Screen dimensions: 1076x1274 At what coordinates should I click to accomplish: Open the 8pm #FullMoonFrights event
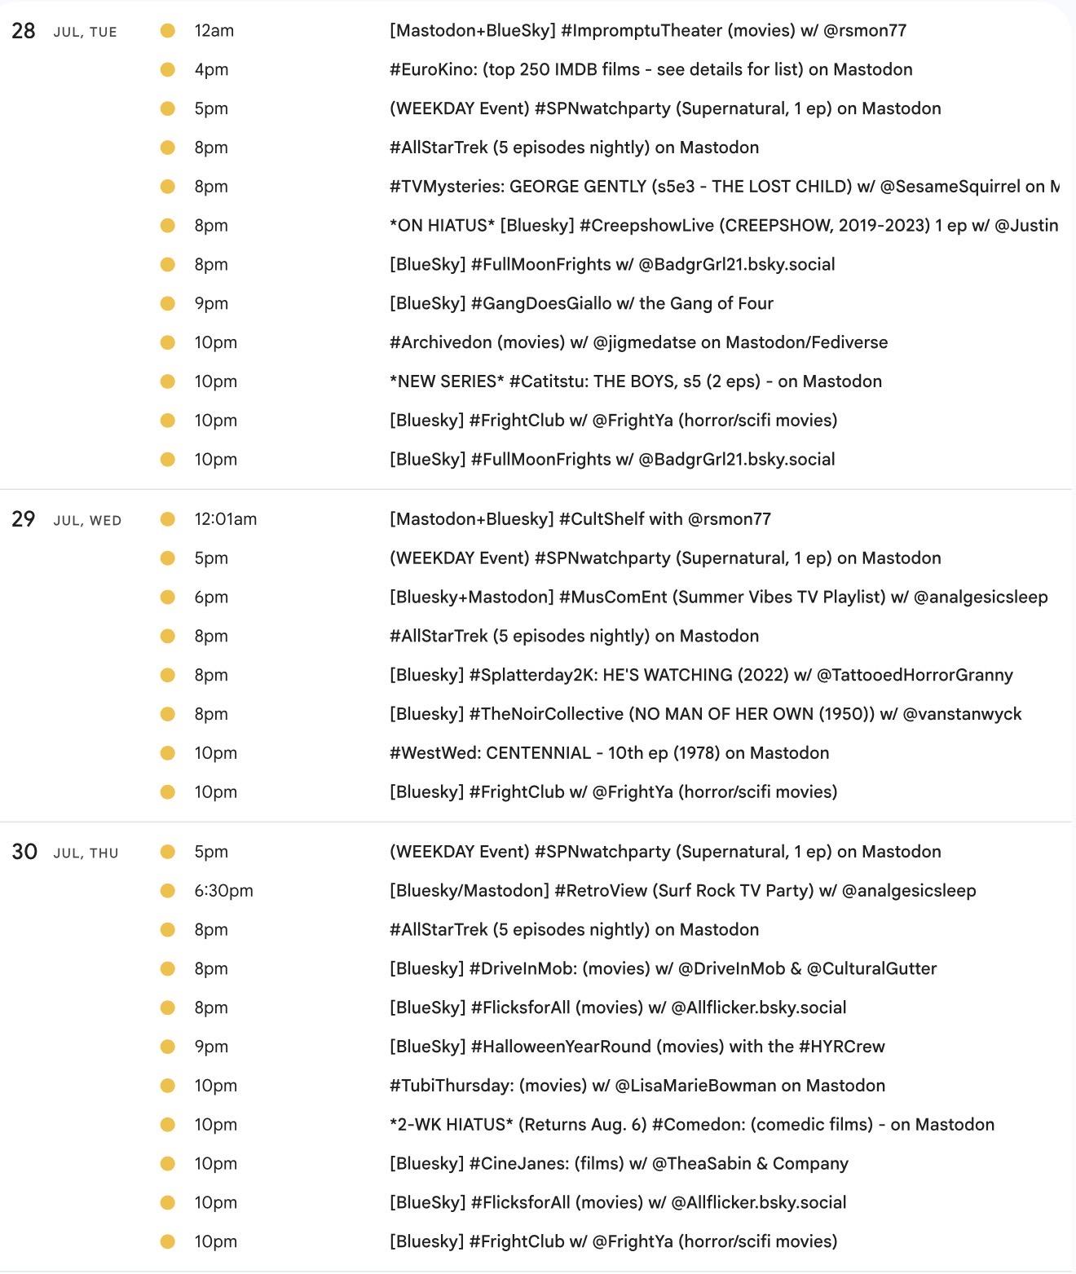612,266
